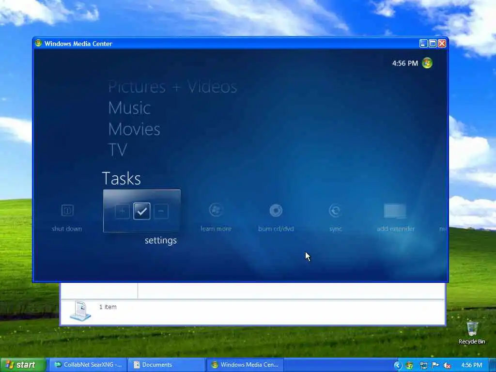The image size is (496, 372).
Task: Click the sync label text
Action: tap(335, 229)
